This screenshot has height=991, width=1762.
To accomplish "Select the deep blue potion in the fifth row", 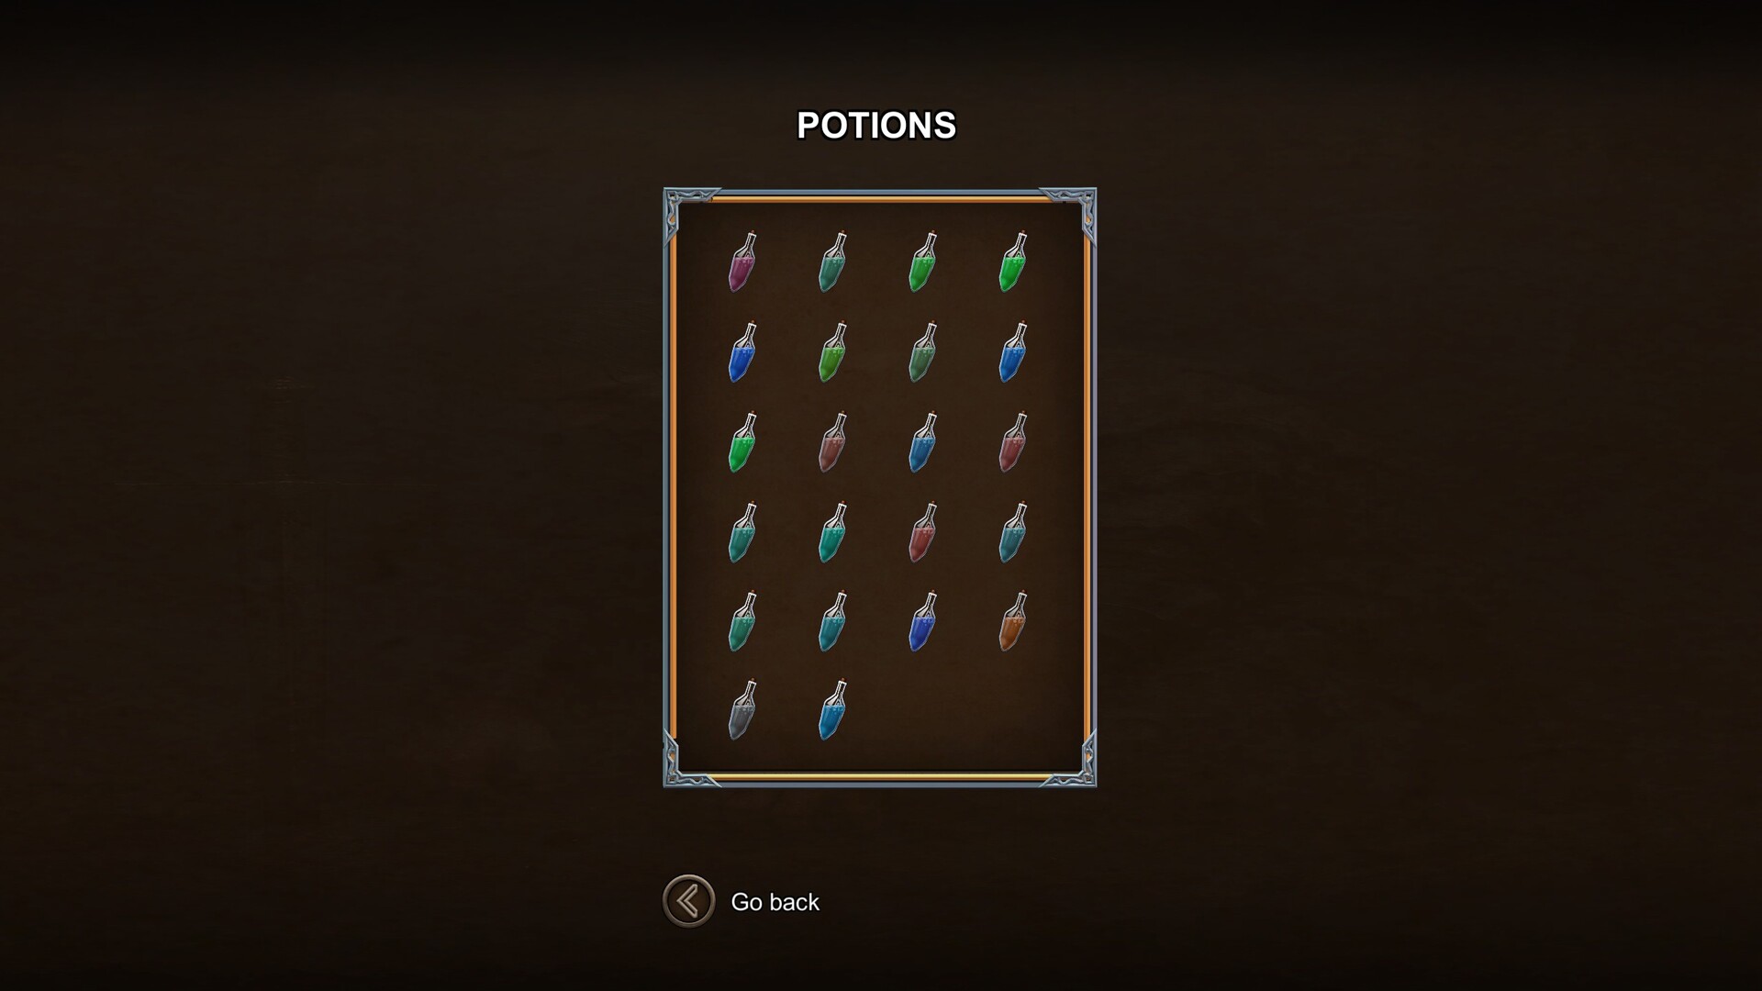I will click(923, 622).
